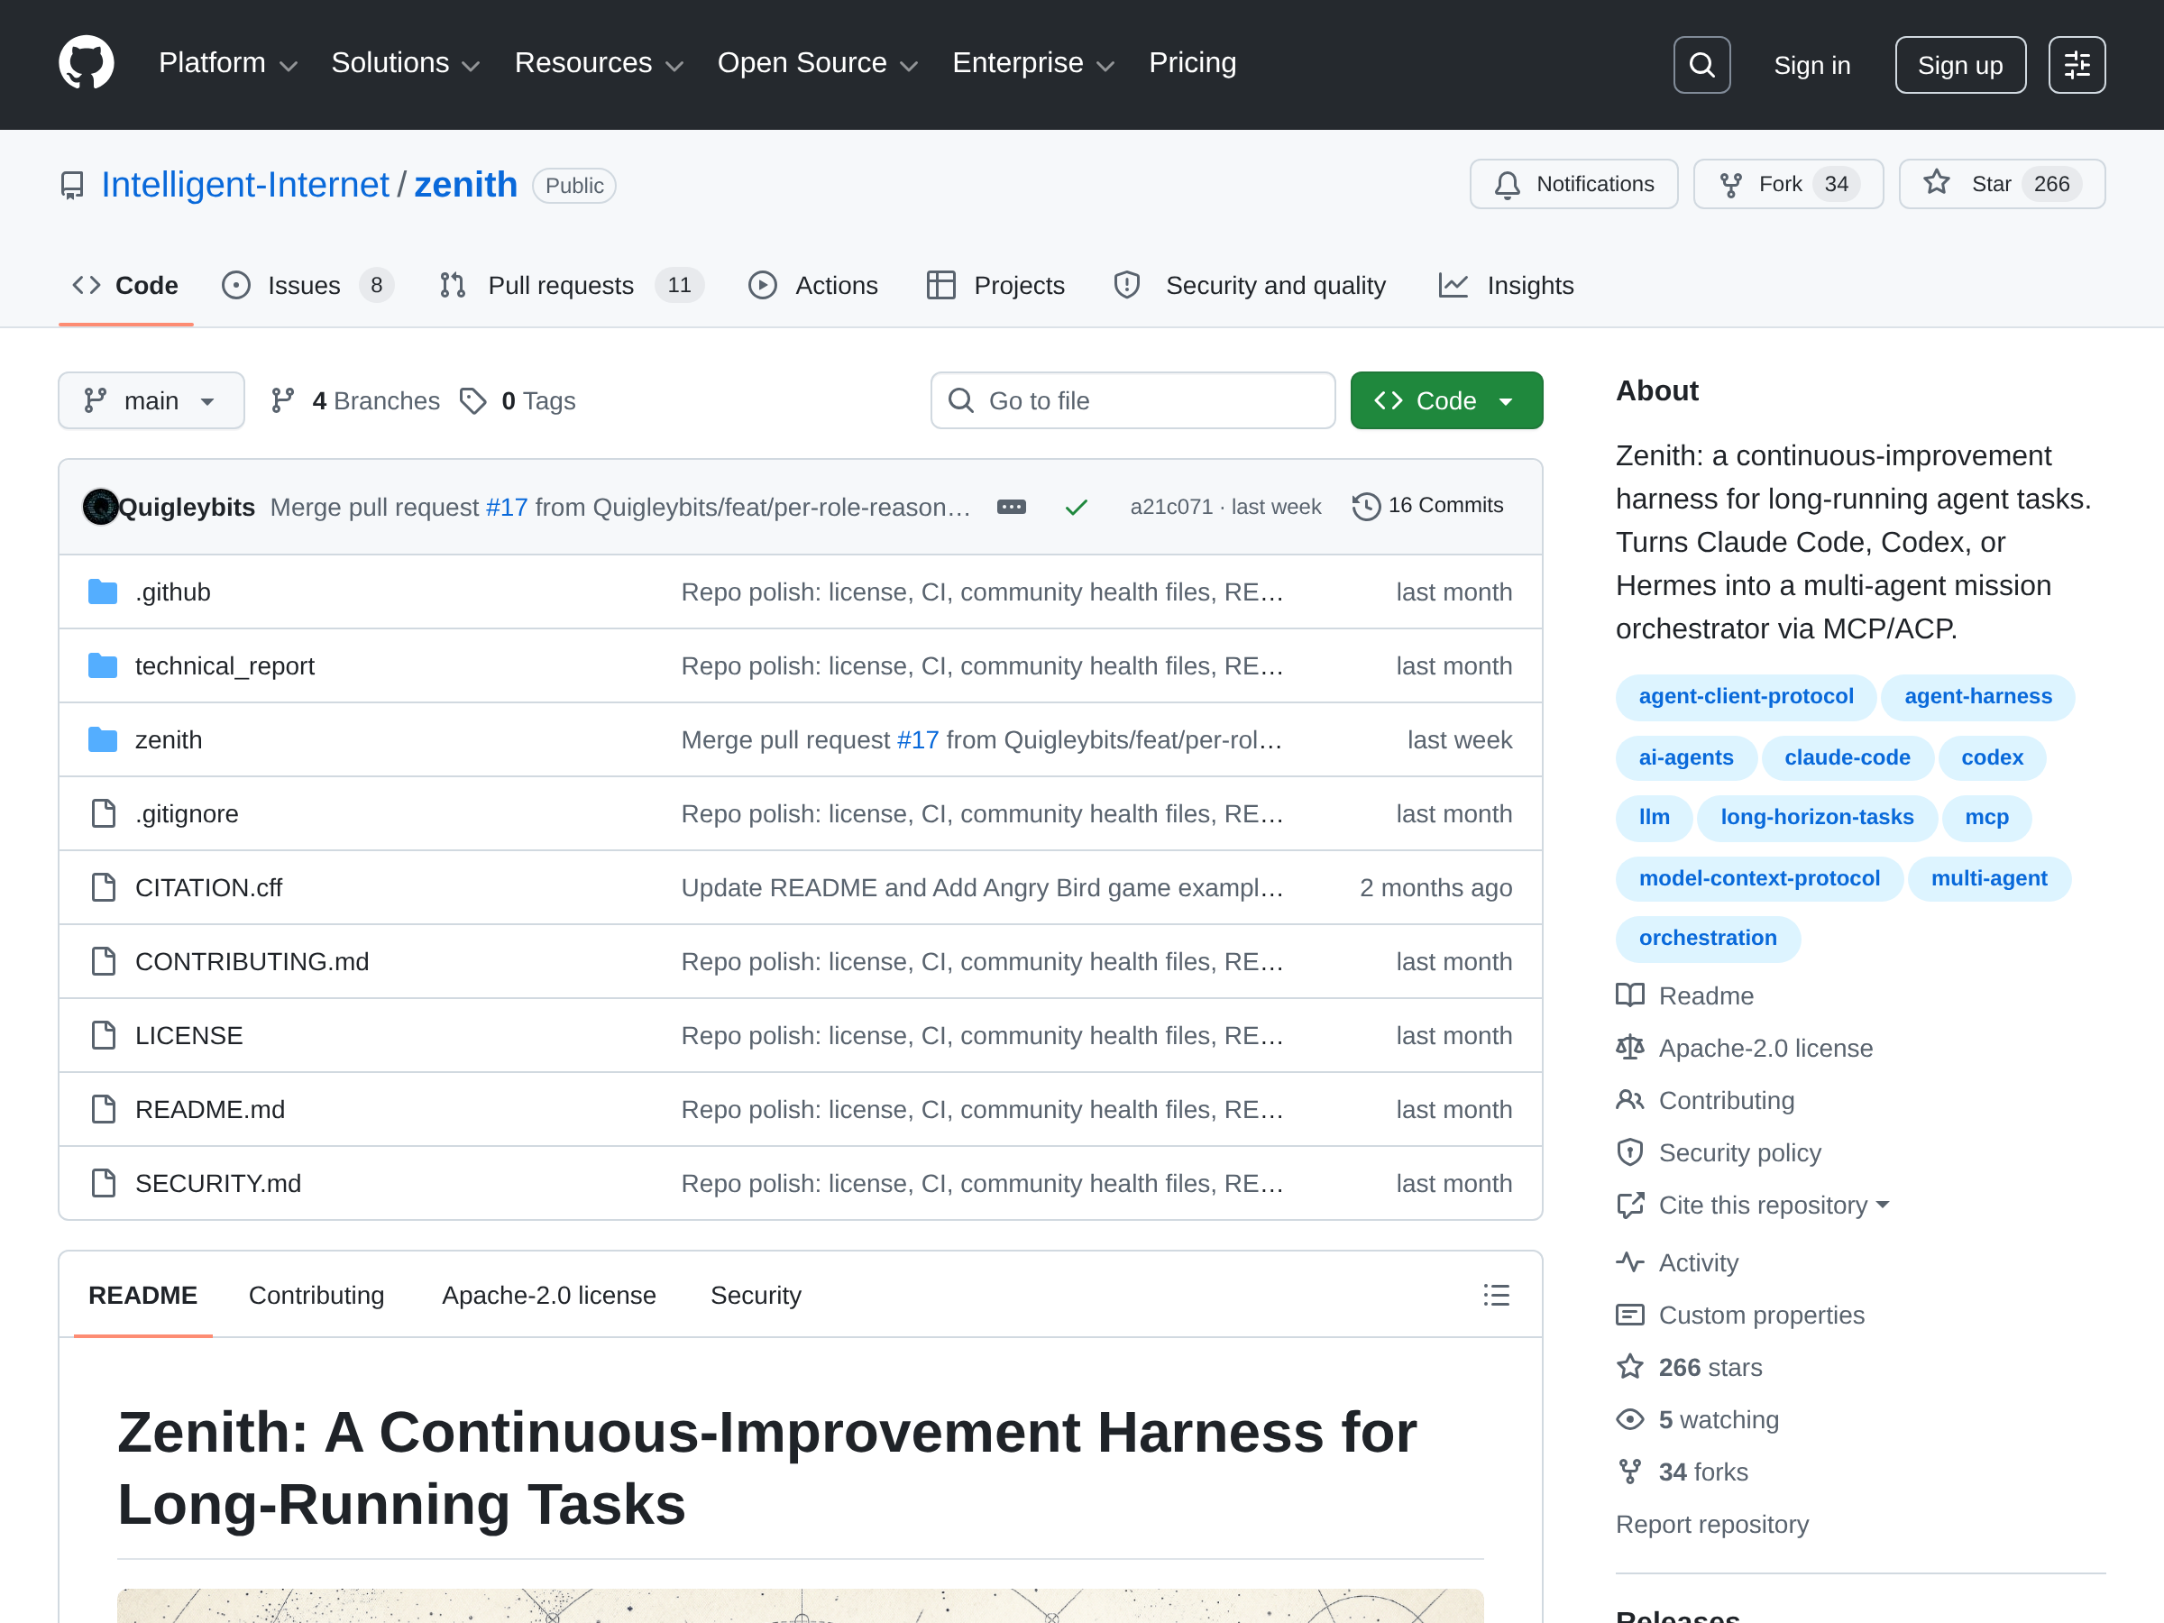Open the .gitignore file
Viewport: 2164px width, 1623px height.
click(186, 814)
